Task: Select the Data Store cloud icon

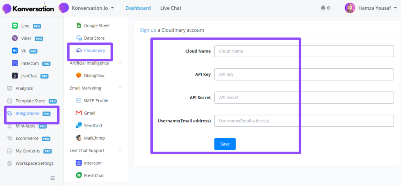Action: click(x=78, y=38)
